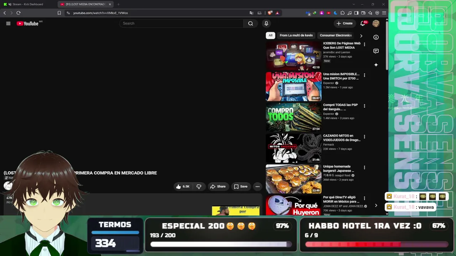Image resolution: width=456 pixels, height=256 pixels.
Task: Go forward in browser history
Action: click(11, 13)
